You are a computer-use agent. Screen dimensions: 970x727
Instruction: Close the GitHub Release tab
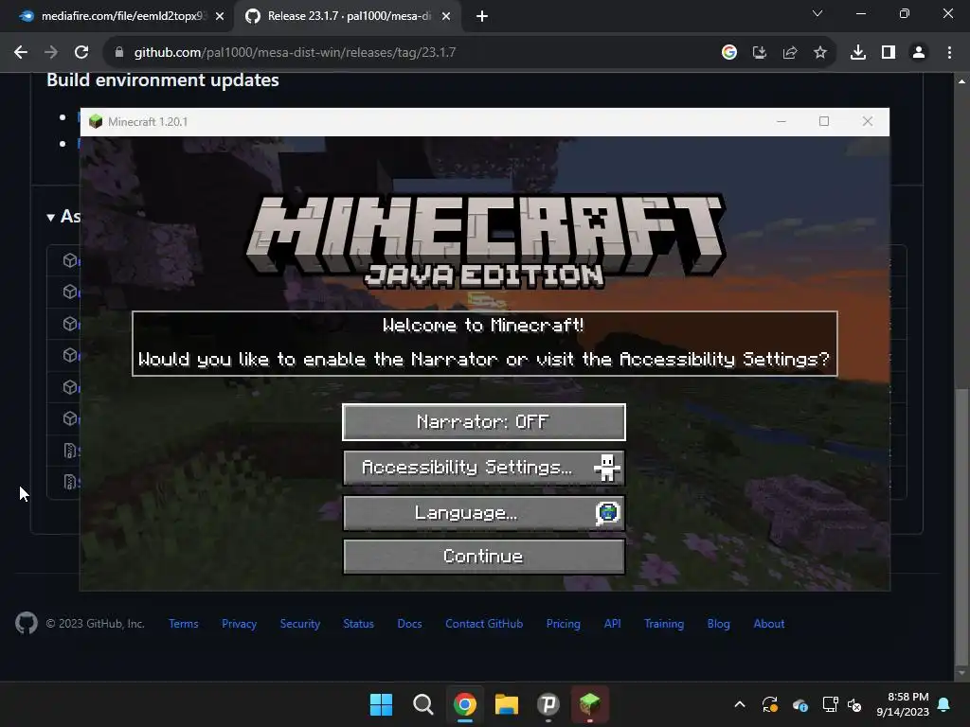(446, 17)
